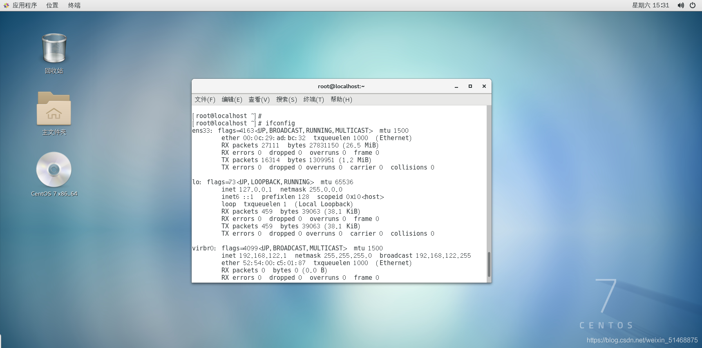The height and width of the screenshot is (348, 702).
Task: Click the 'ifconfig' command text
Action: coord(280,123)
